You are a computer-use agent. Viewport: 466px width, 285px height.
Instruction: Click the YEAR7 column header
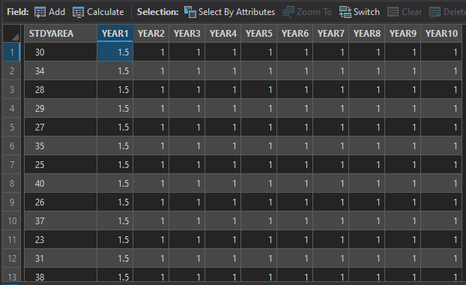[x=331, y=34]
